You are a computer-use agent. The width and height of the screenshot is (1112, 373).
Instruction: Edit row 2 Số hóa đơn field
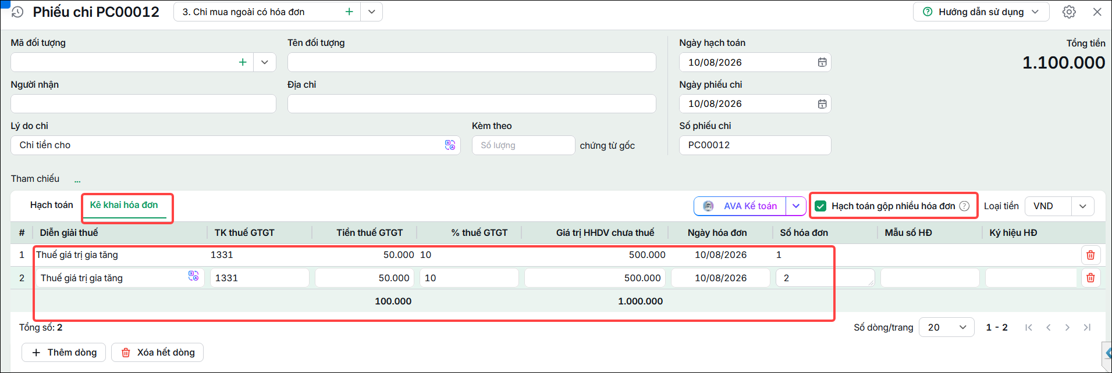[x=825, y=278]
